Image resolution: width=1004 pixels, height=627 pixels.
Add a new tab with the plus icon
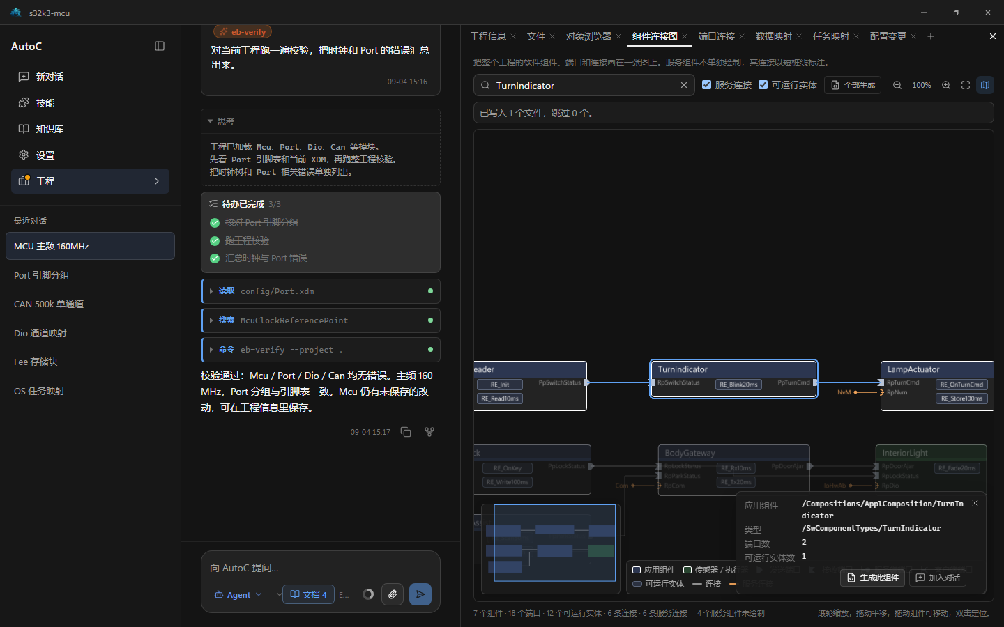point(931,36)
